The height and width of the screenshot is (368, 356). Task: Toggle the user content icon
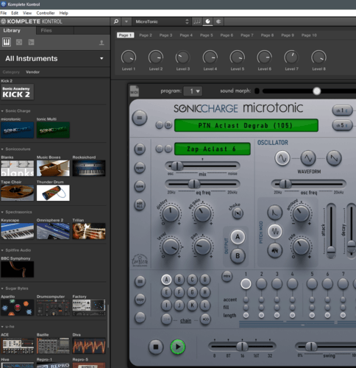102,43
